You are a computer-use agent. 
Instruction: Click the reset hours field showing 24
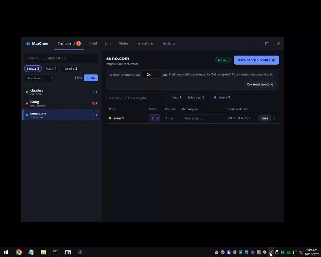[x=151, y=75]
